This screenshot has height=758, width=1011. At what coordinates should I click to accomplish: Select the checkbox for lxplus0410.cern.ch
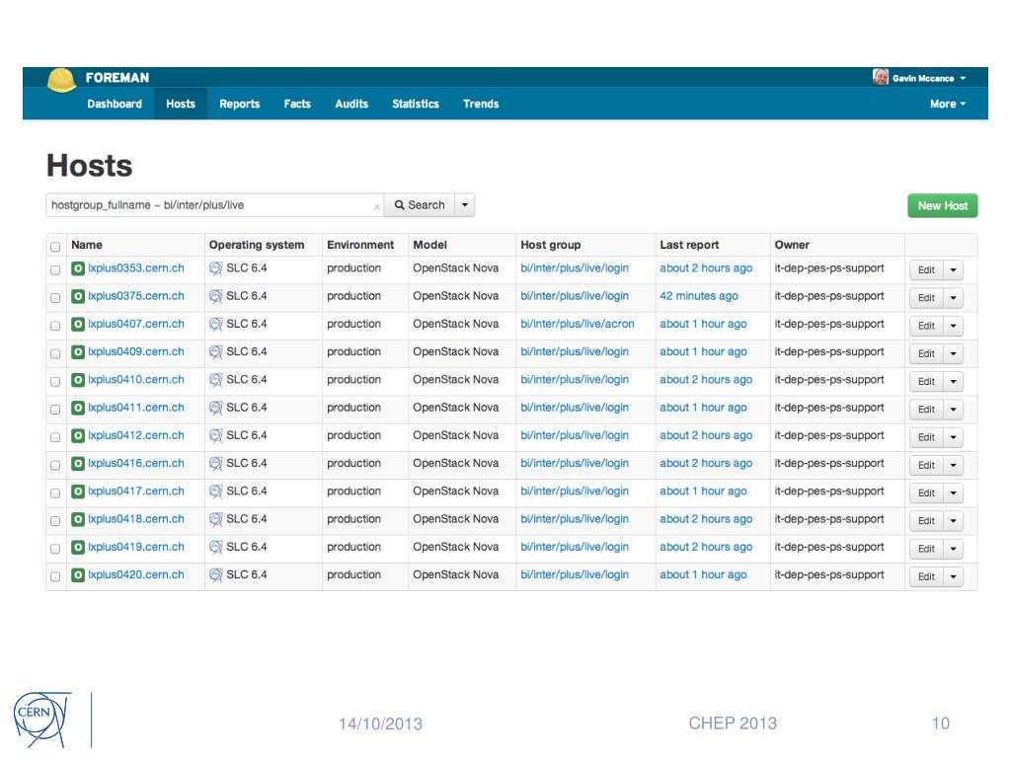55,382
